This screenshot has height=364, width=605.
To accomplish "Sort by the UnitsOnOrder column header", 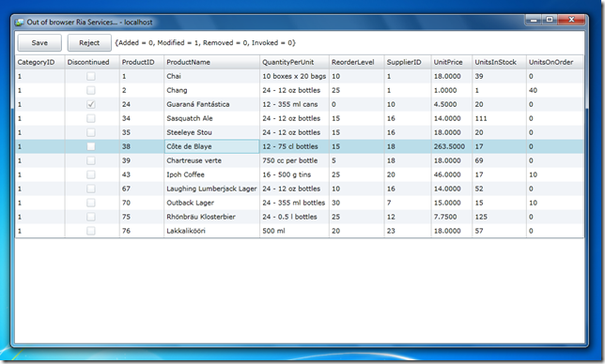I will click(555, 62).
